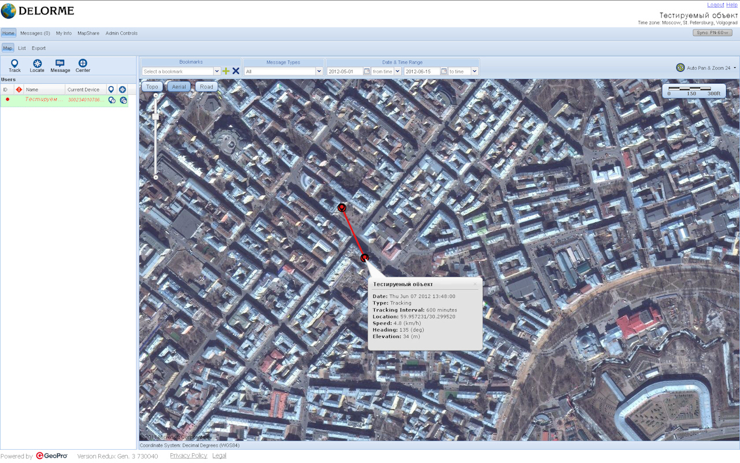The width and height of the screenshot is (740, 463).
Task: Click the DeLorme globe logo
Action: pyautogui.click(x=9, y=11)
